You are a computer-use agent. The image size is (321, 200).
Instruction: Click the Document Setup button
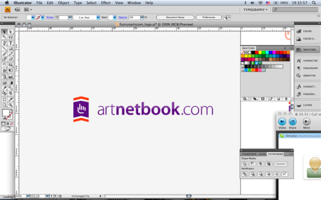pyautogui.click(x=175, y=18)
